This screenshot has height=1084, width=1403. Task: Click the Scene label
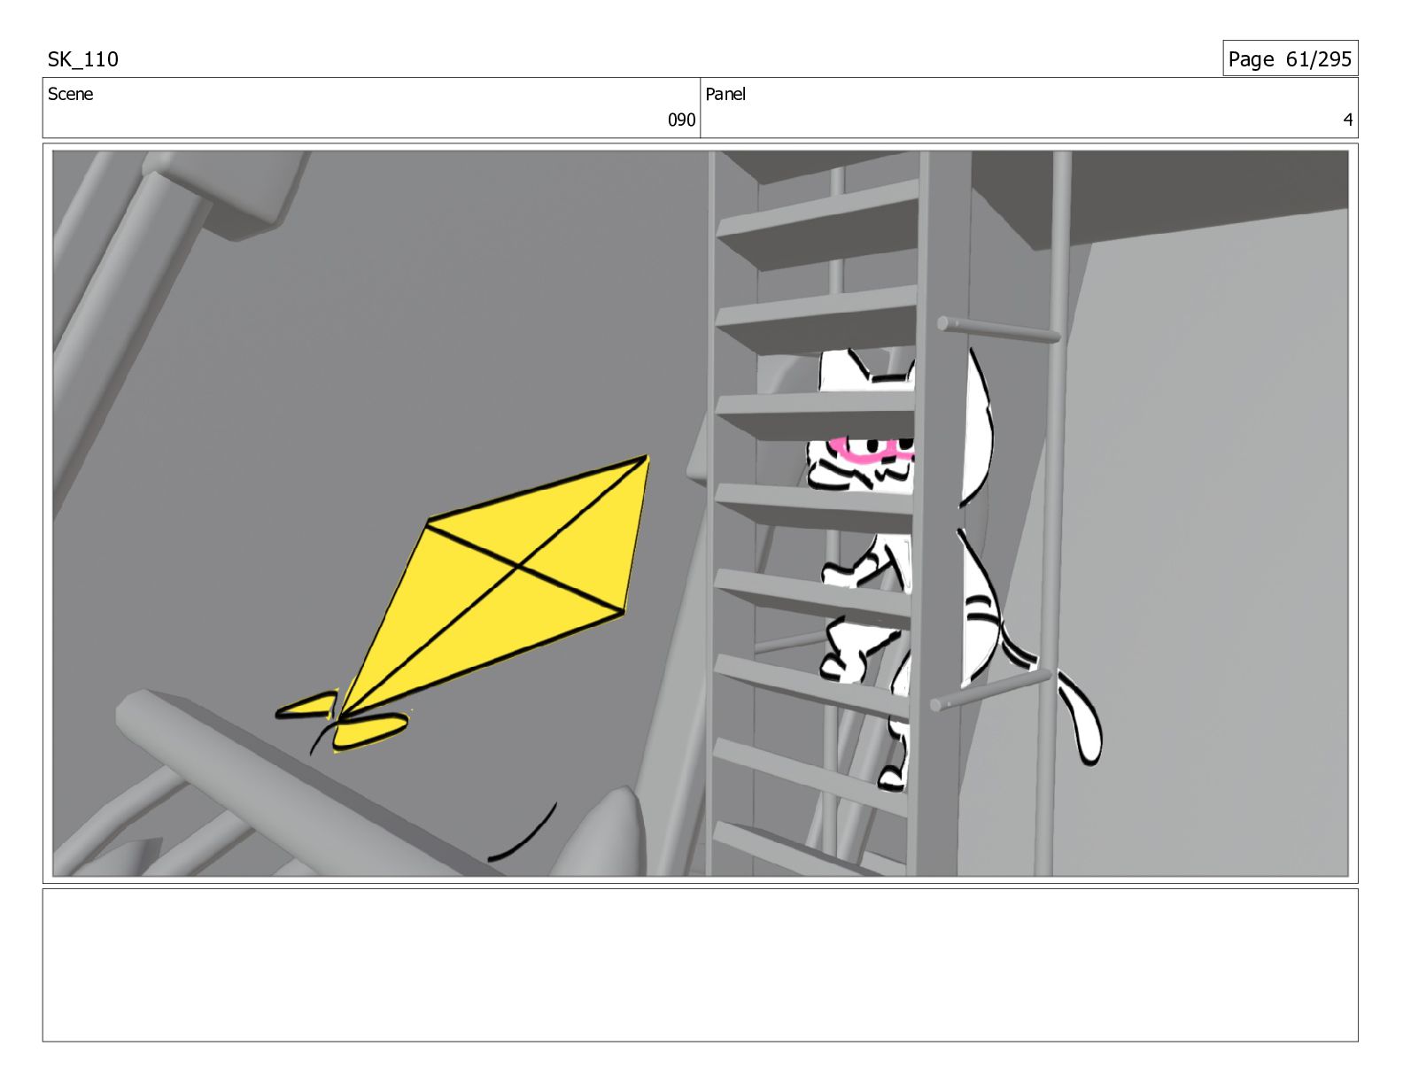[70, 94]
